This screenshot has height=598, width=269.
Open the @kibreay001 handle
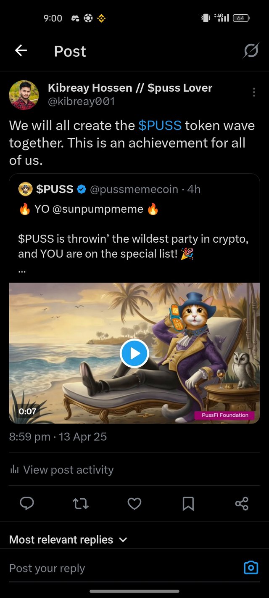pos(81,101)
